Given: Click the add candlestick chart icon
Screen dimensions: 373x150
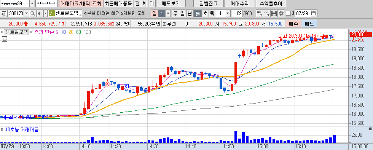Looking at the screenshot, I should tap(260, 13).
